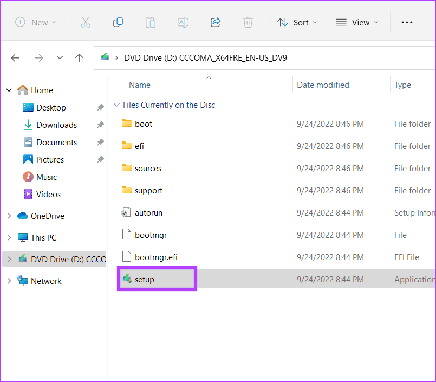Click EFI File type cell
Screen dimensions: 436x382
407,257
